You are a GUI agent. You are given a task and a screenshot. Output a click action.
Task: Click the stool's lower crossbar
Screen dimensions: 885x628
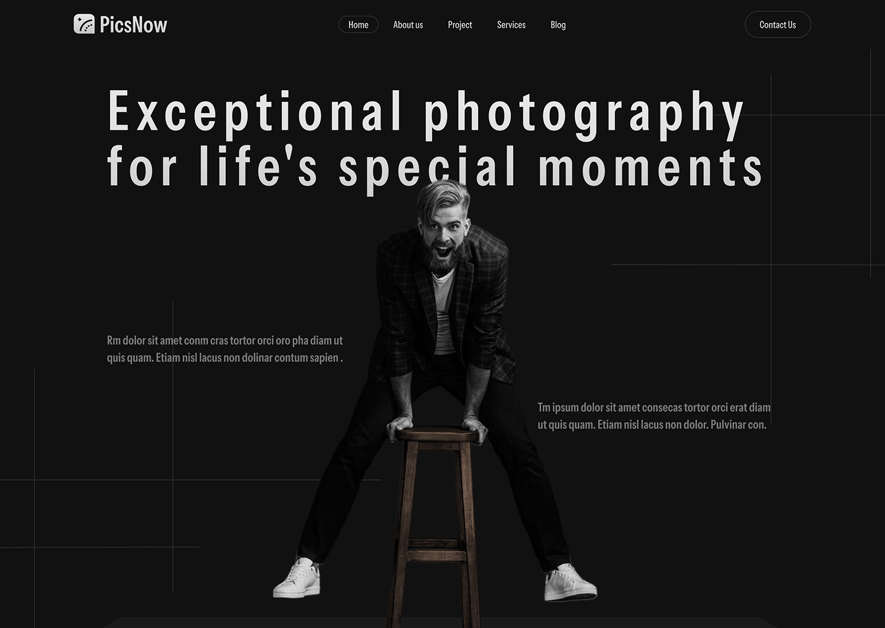click(436, 556)
